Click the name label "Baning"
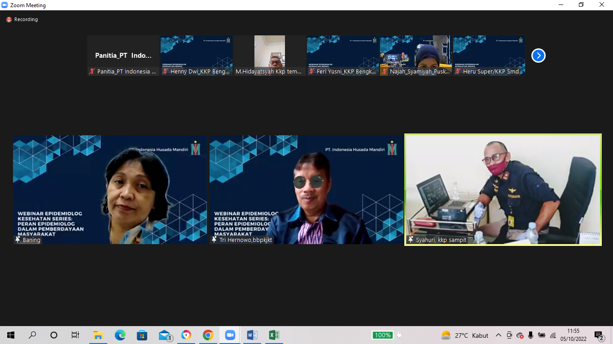Screen dimensions: 613x344 pyautogui.click(x=31, y=240)
